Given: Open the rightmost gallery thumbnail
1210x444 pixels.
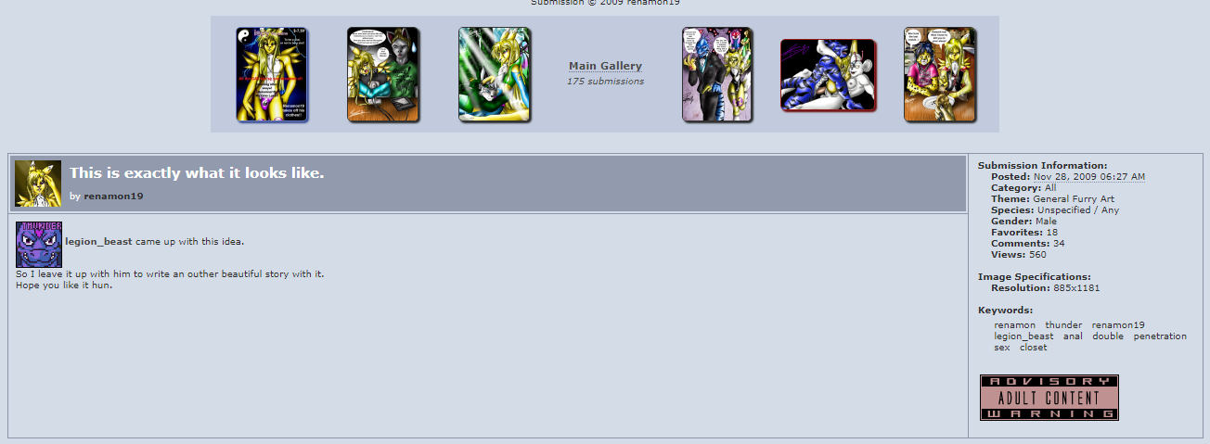Looking at the screenshot, I should point(940,74).
